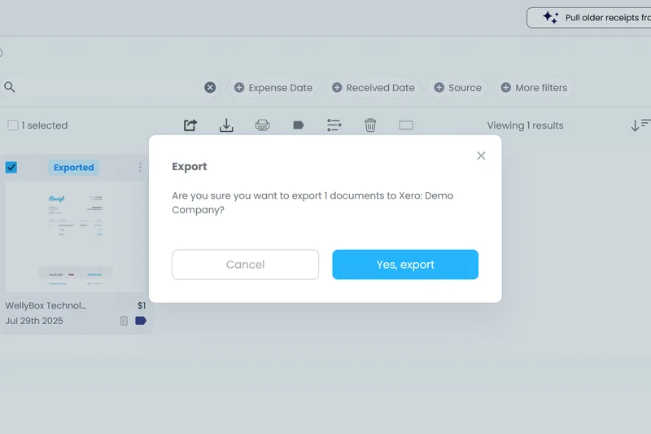
Task: Toggle the select-all checkbox beside '1 selected'
Action: (13, 125)
